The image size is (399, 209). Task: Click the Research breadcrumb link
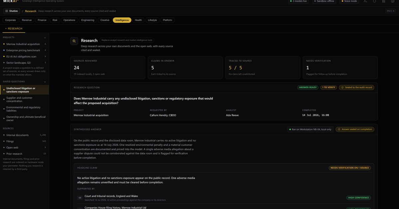tap(31, 11)
